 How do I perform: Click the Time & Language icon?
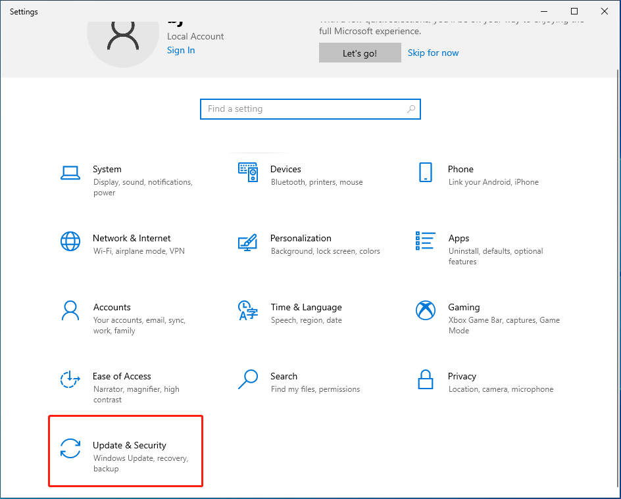pyautogui.click(x=248, y=310)
